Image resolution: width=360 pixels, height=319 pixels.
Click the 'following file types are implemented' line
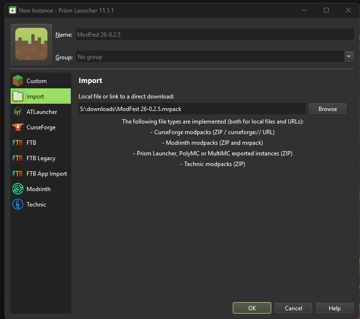point(213,122)
